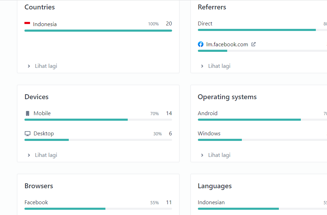Select the Indonesia country name
327x215 pixels.
coord(45,24)
